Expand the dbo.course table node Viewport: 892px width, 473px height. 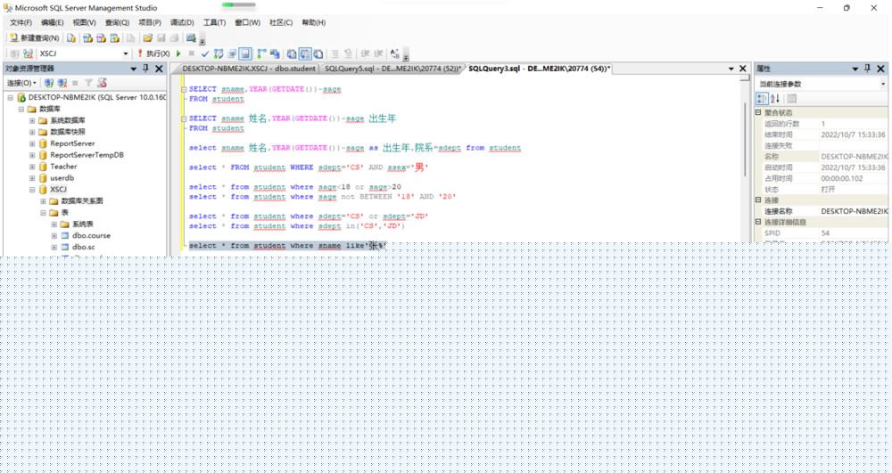(54, 236)
